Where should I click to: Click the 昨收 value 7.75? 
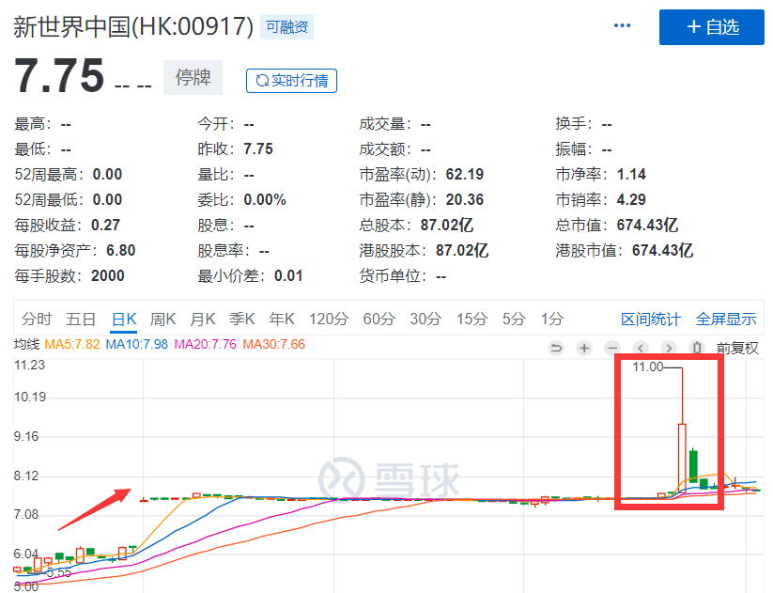click(x=258, y=149)
